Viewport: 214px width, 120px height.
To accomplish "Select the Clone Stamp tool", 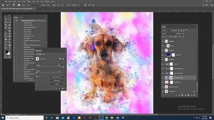I will (9, 31).
